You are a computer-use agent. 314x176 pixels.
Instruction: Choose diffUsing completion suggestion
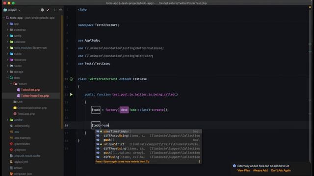pyautogui.click(x=148, y=157)
